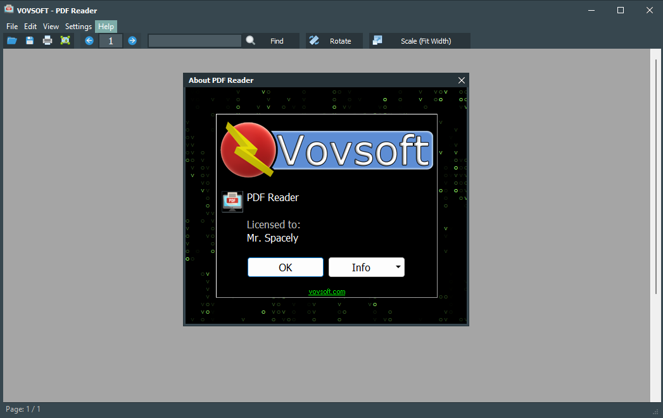Save the document using floppy disk icon

click(x=30, y=40)
